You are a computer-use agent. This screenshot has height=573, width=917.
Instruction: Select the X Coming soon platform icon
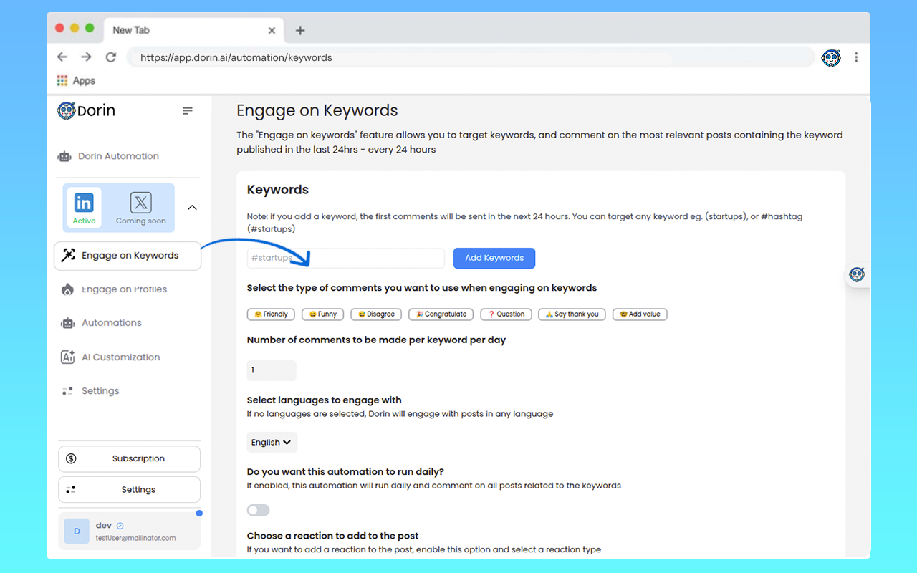click(x=141, y=208)
